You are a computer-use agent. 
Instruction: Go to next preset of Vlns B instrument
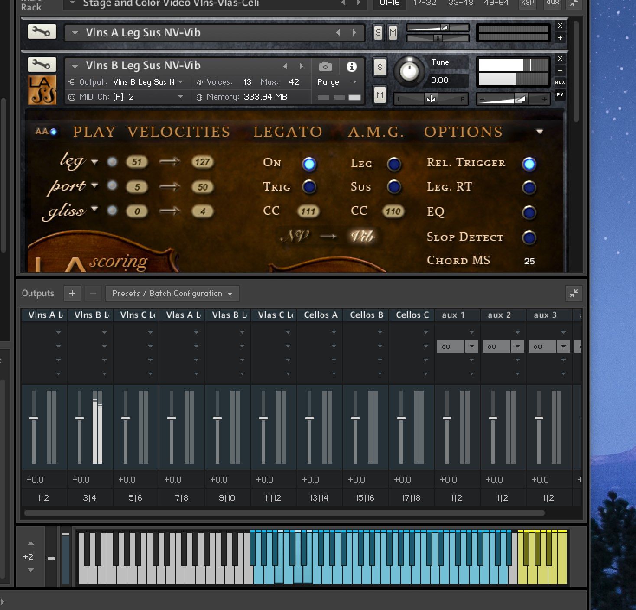(x=302, y=66)
